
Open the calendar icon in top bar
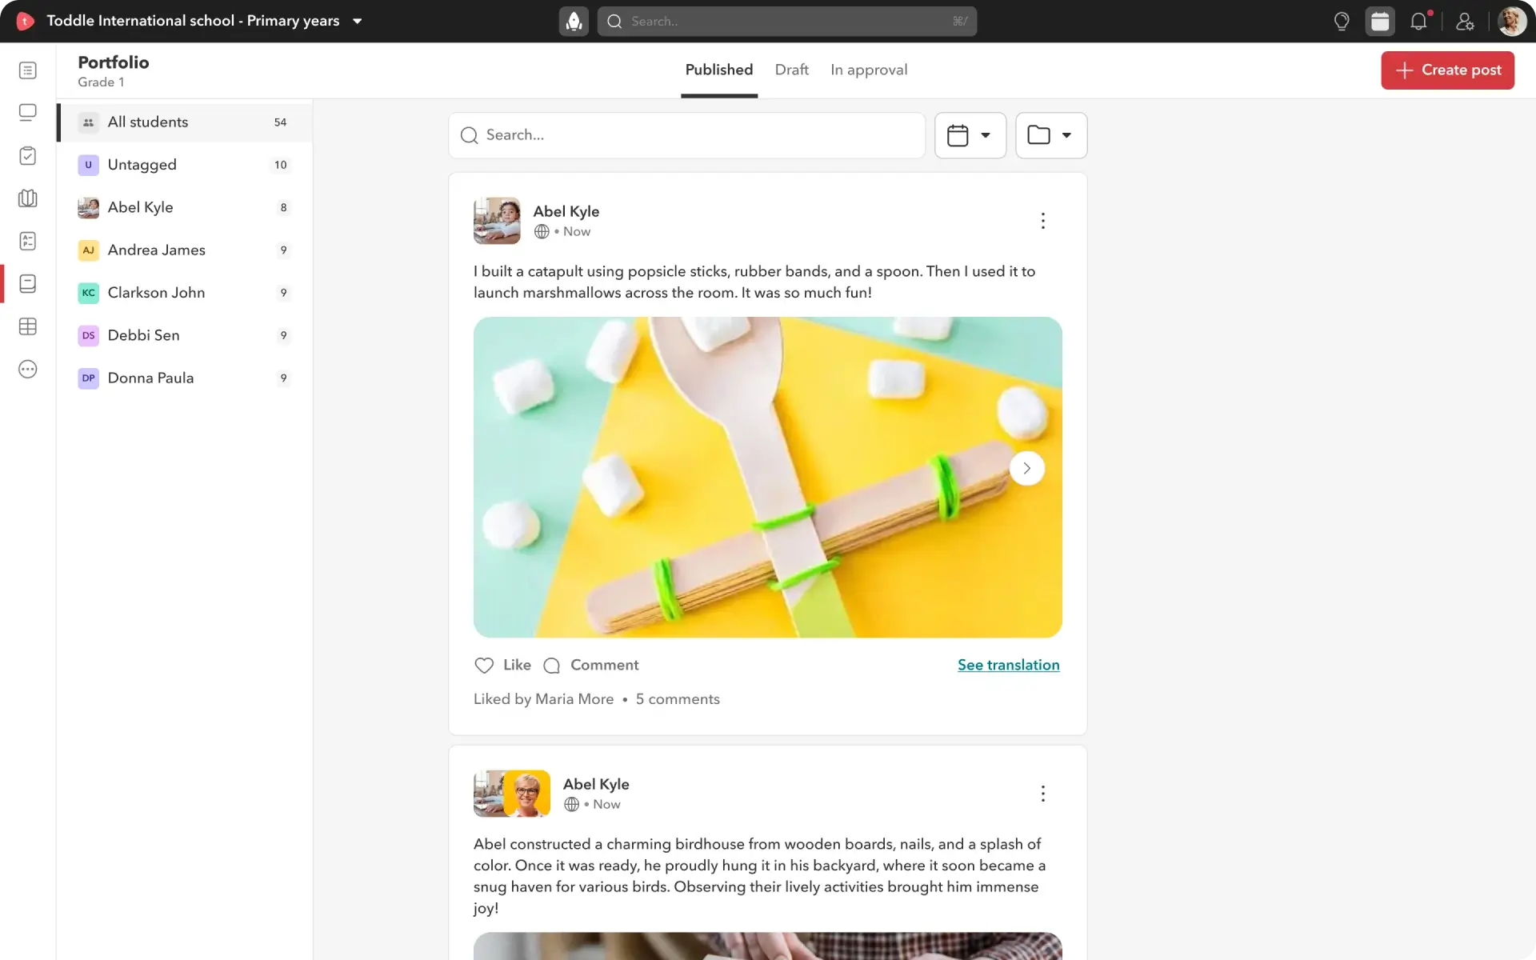[x=1380, y=22]
